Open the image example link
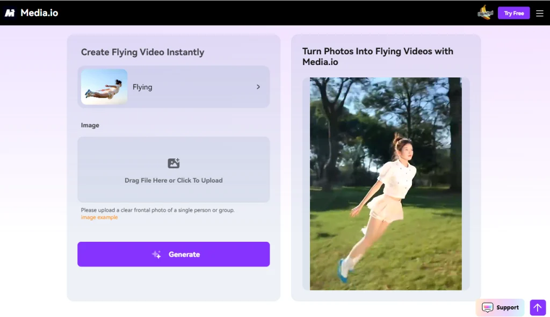This screenshot has height=317, width=550. (x=99, y=217)
